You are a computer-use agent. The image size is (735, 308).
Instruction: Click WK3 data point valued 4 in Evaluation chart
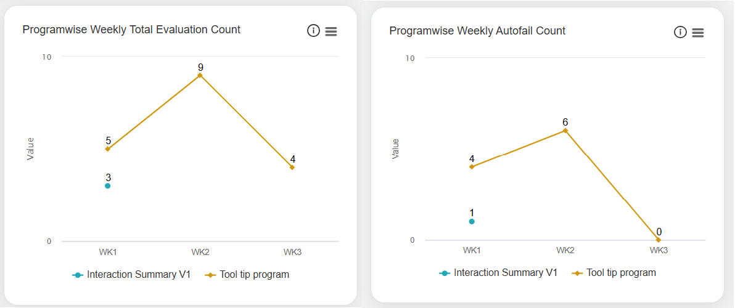point(292,167)
